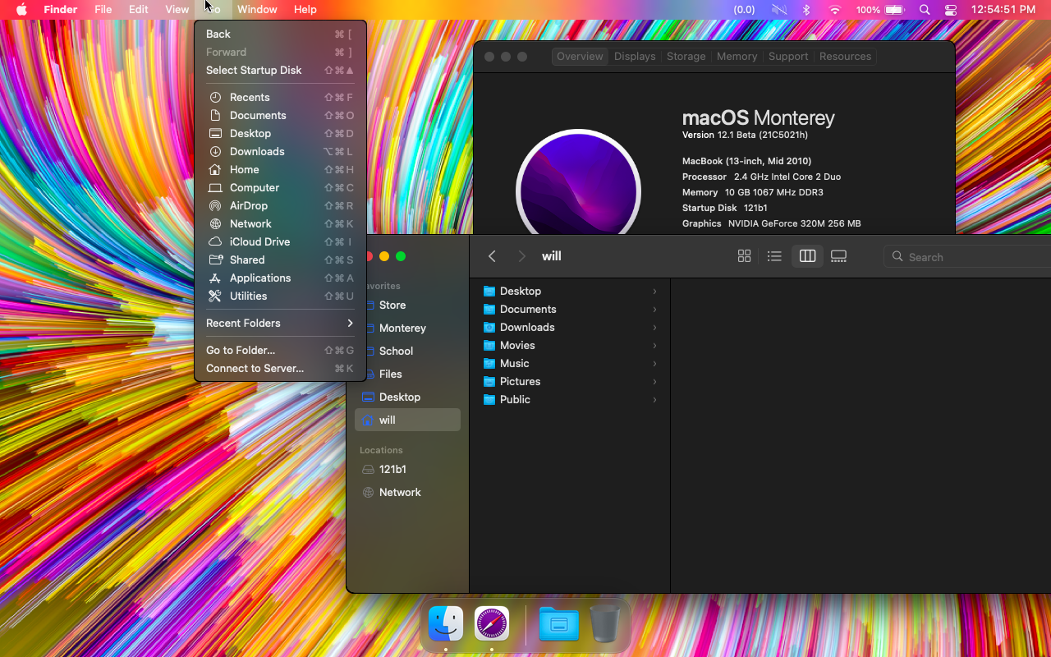
Task: Expand the Public folder chevron in column
Action: point(654,399)
